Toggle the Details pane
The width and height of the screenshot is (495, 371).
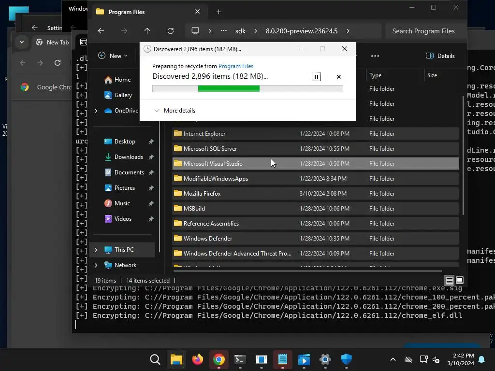pyautogui.click(x=440, y=56)
